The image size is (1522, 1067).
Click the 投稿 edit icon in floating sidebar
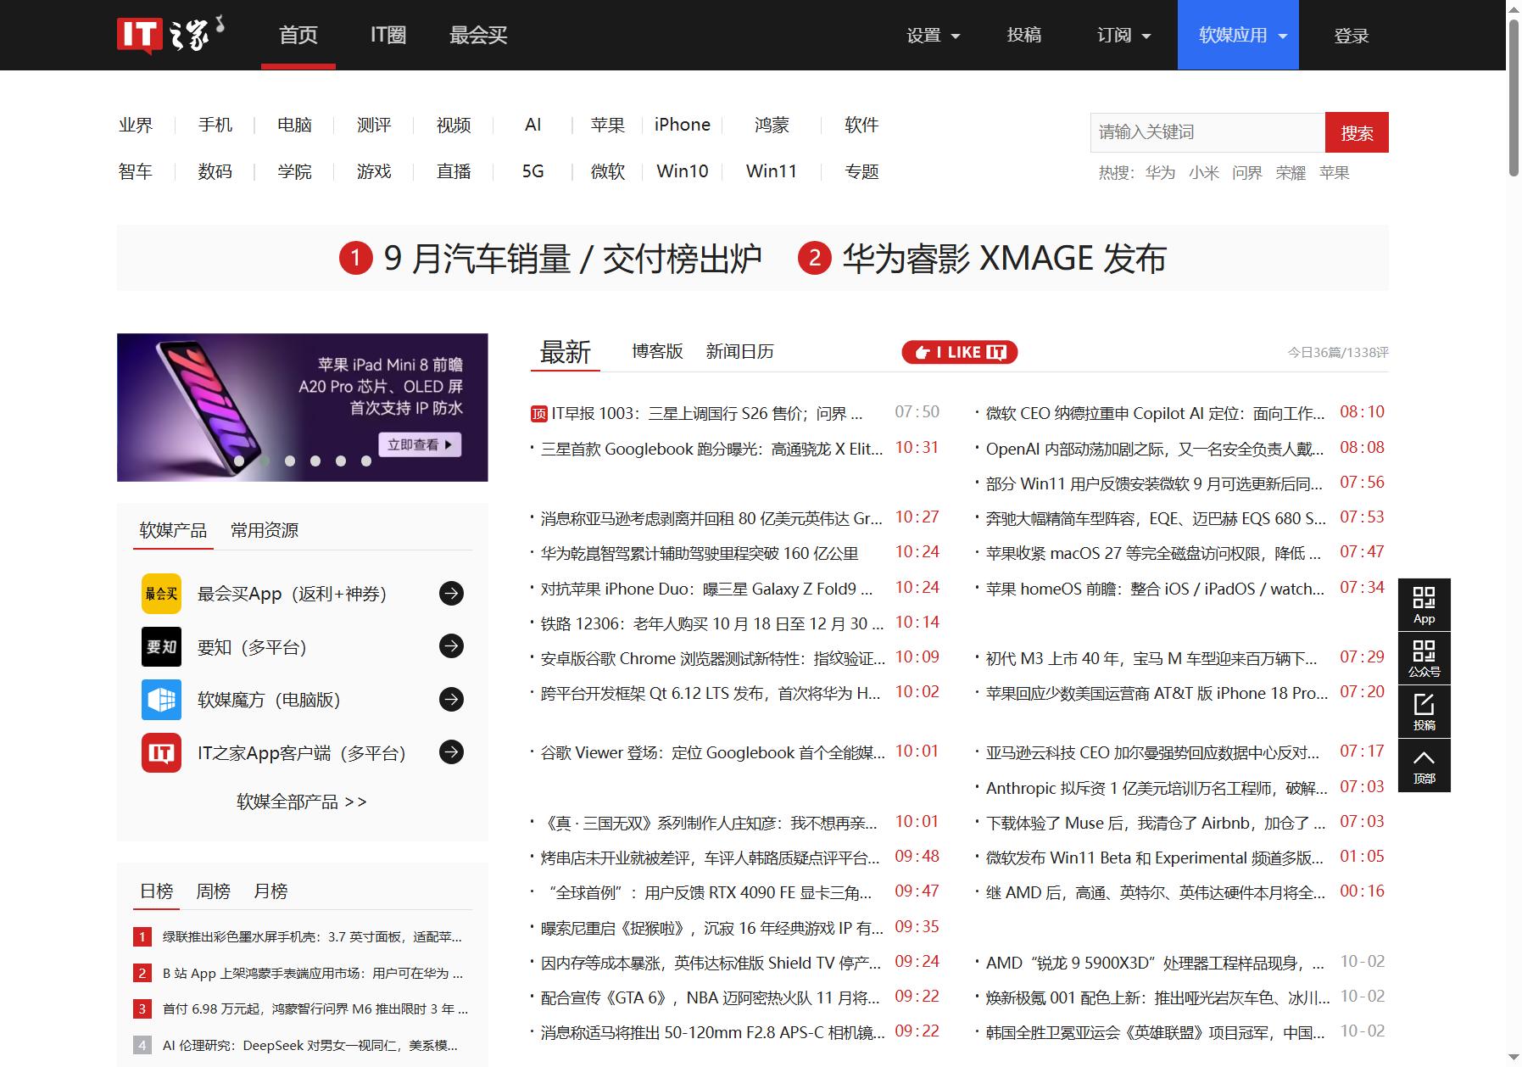click(1424, 712)
